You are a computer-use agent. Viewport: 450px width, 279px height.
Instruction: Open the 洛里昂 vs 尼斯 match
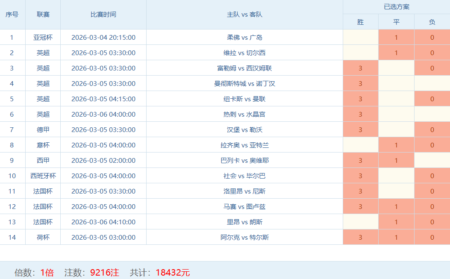(244, 191)
